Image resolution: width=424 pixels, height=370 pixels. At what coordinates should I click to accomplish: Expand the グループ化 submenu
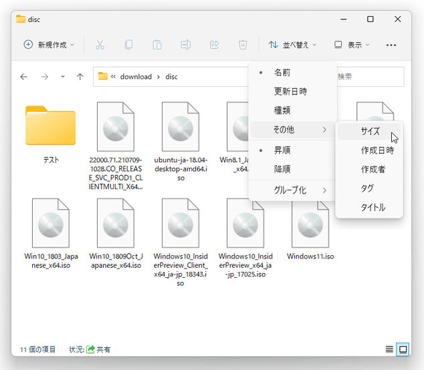(x=292, y=190)
